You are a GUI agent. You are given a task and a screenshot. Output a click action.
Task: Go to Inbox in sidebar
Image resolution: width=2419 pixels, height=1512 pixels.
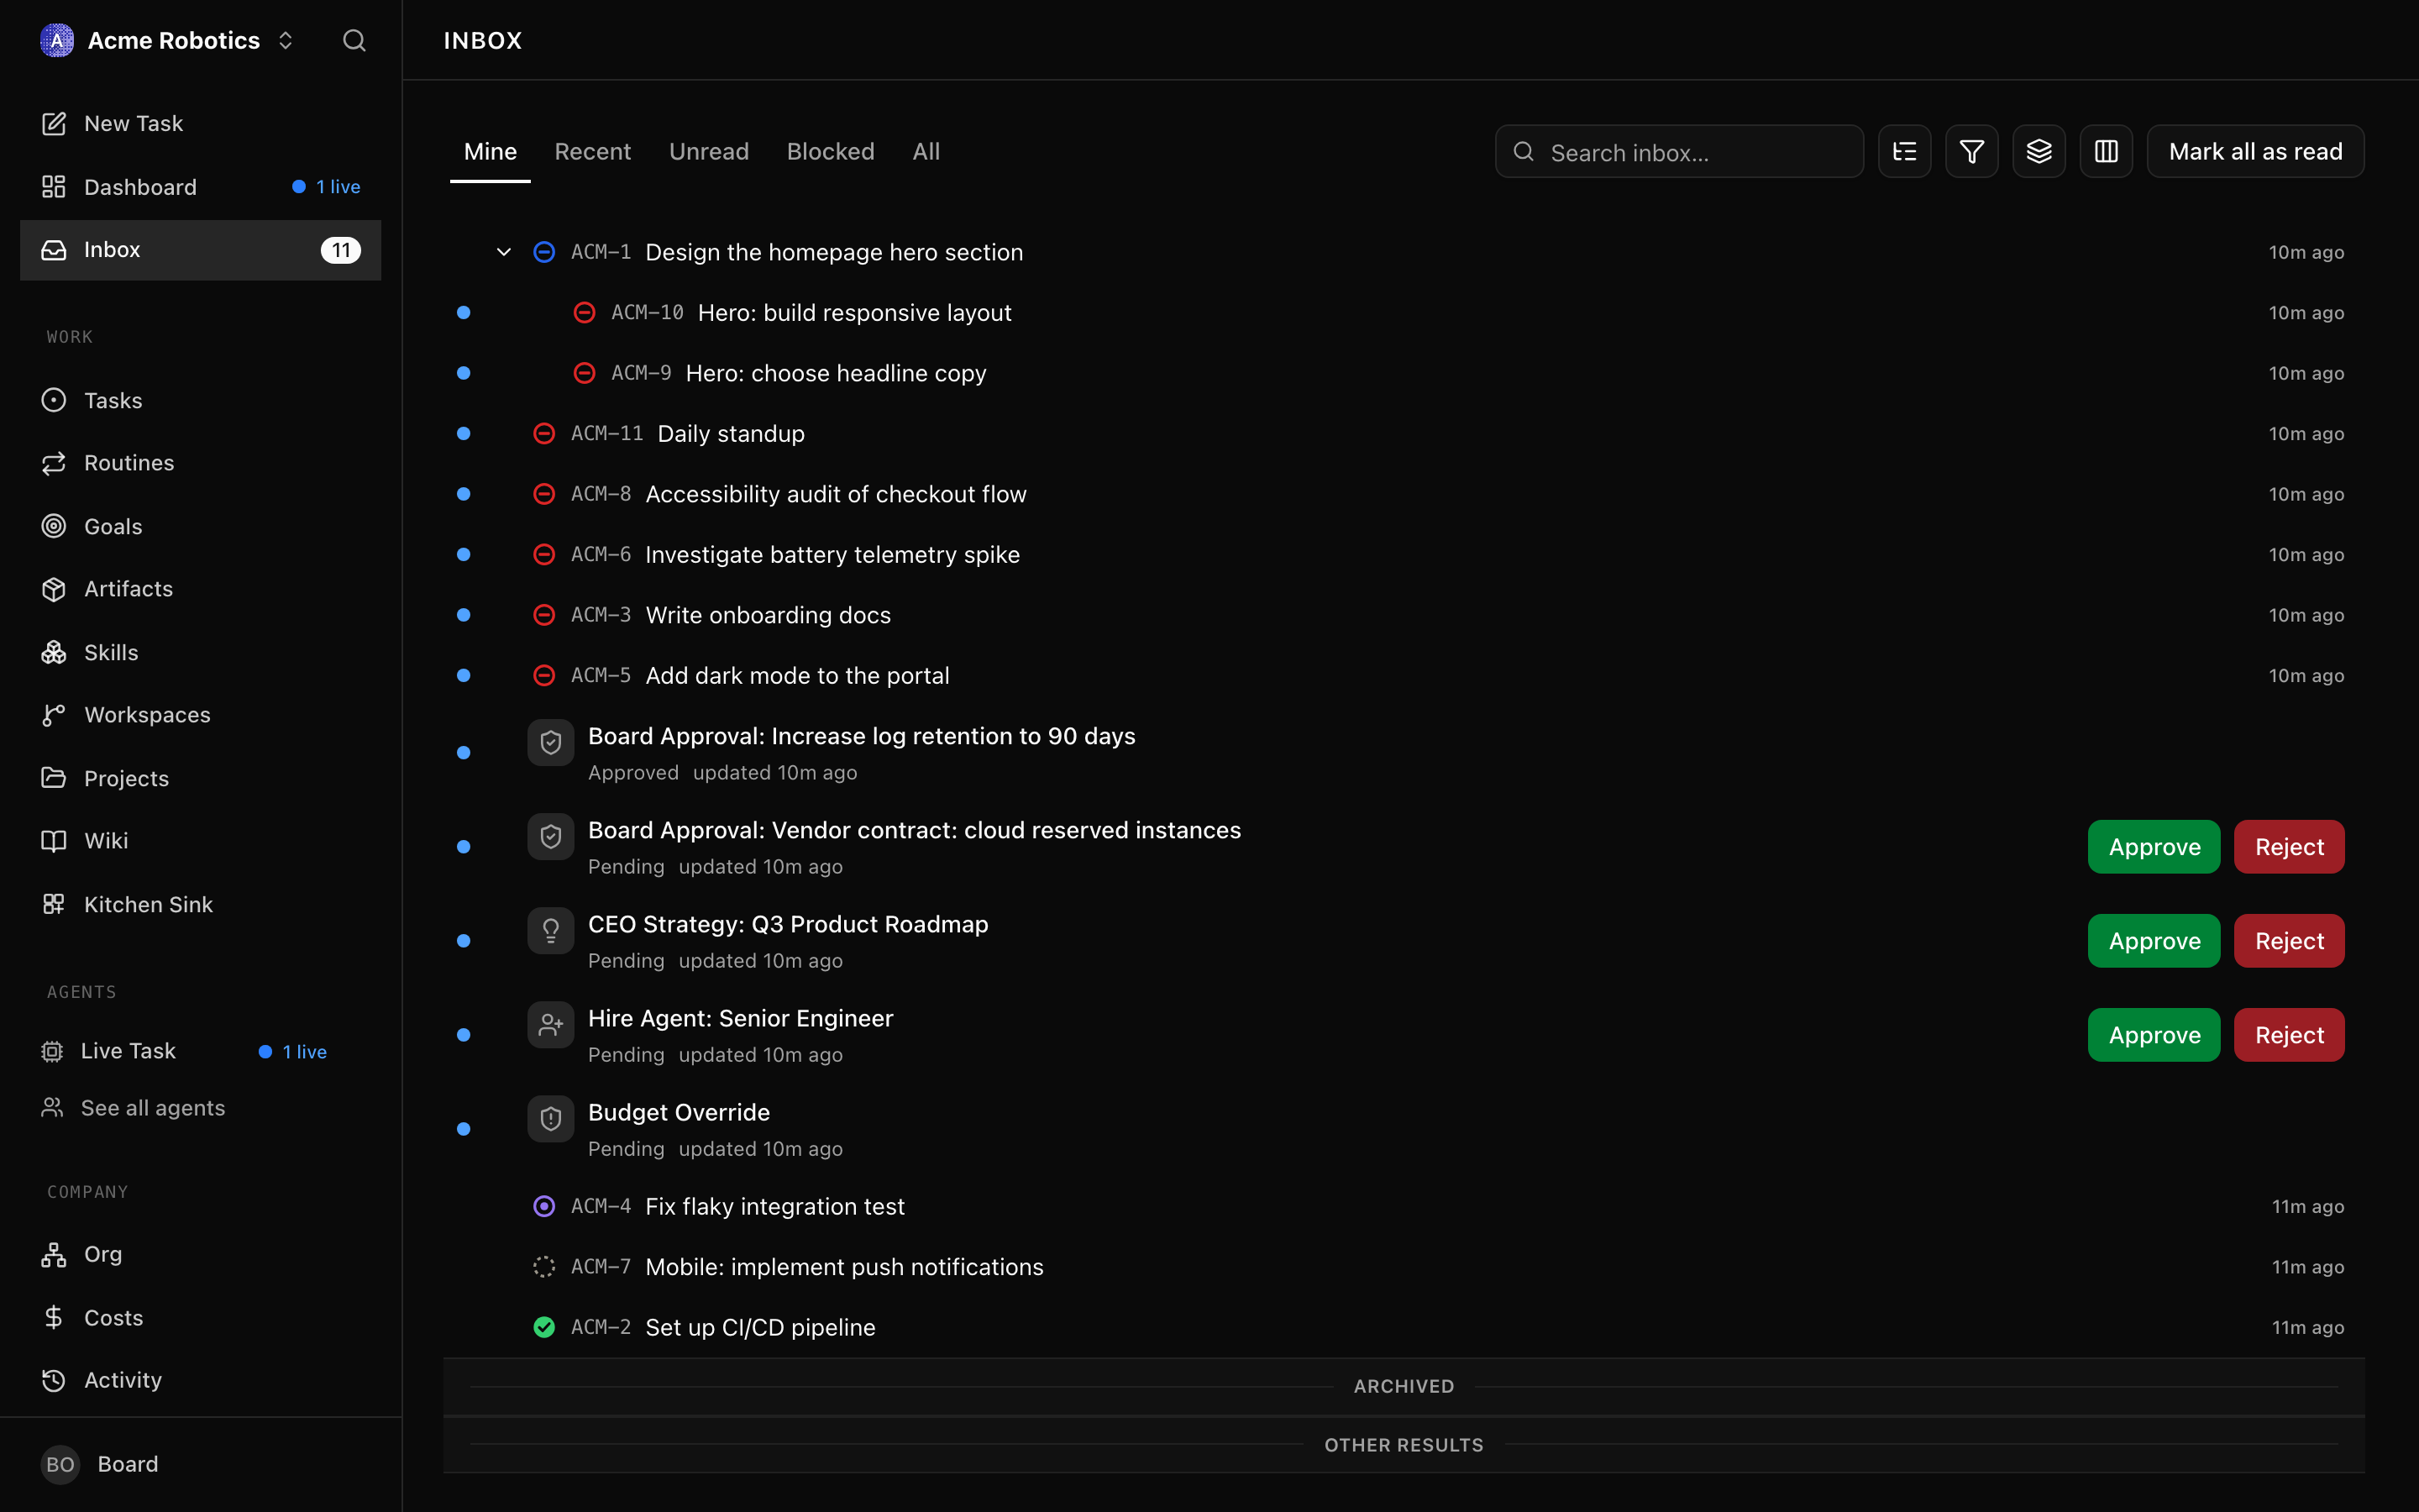point(200,250)
